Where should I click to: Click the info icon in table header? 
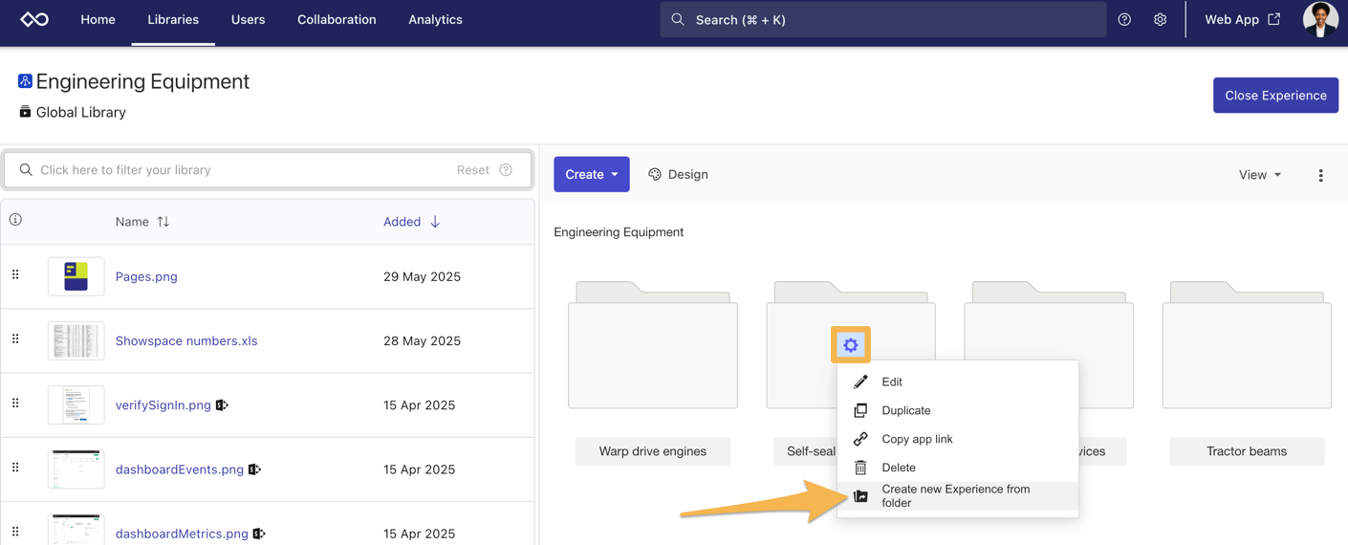[15, 220]
